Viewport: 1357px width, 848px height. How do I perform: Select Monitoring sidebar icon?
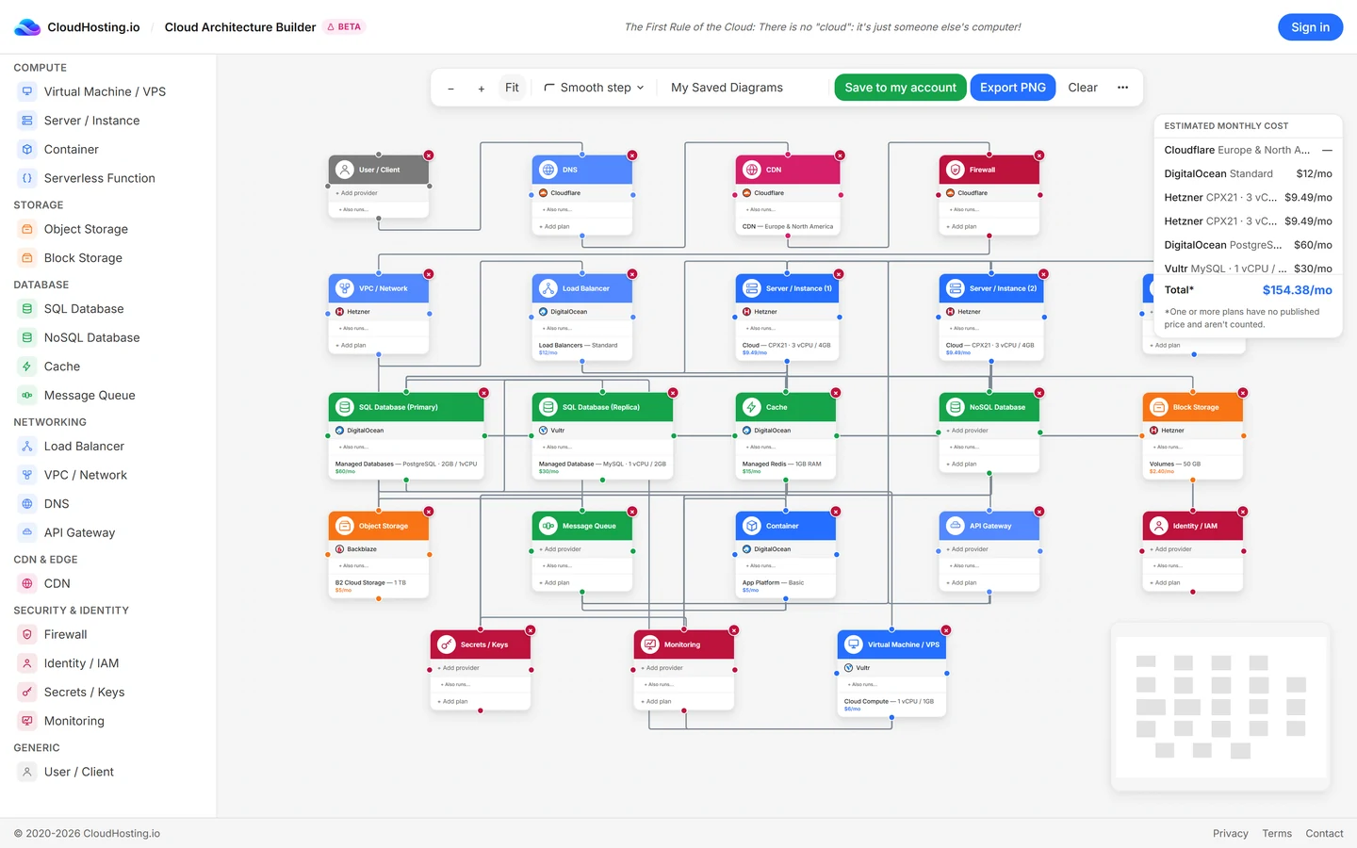point(27,721)
